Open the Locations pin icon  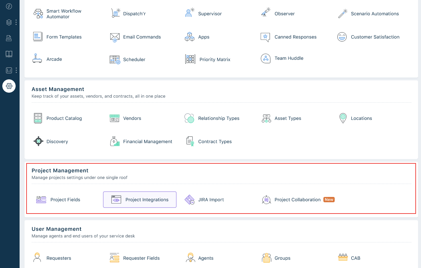tap(343, 118)
